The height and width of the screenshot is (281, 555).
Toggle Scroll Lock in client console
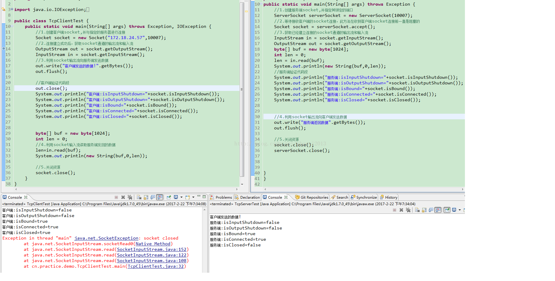point(146,197)
